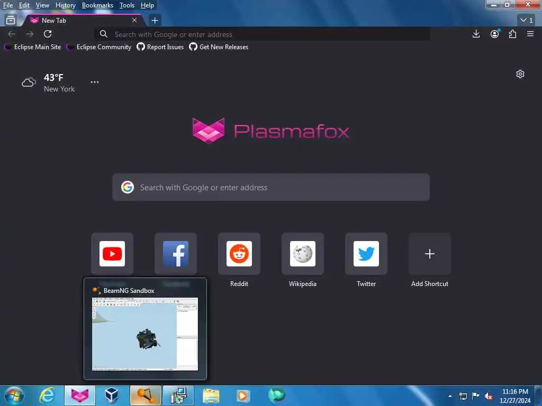Open the History menu
Image resolution: width=542 pixels, height=406 pixels.
click(65, 5)
